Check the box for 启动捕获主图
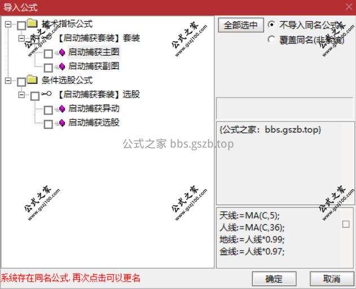 (49, 54)
